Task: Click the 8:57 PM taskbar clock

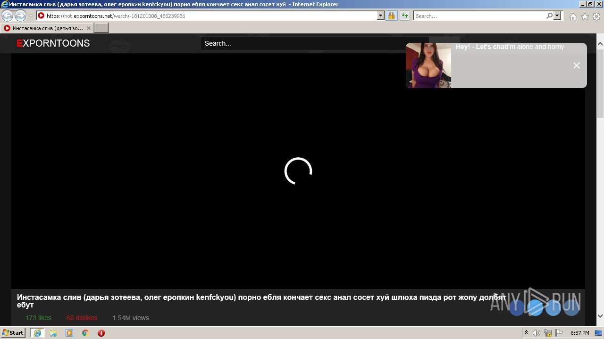Action: 579,333
